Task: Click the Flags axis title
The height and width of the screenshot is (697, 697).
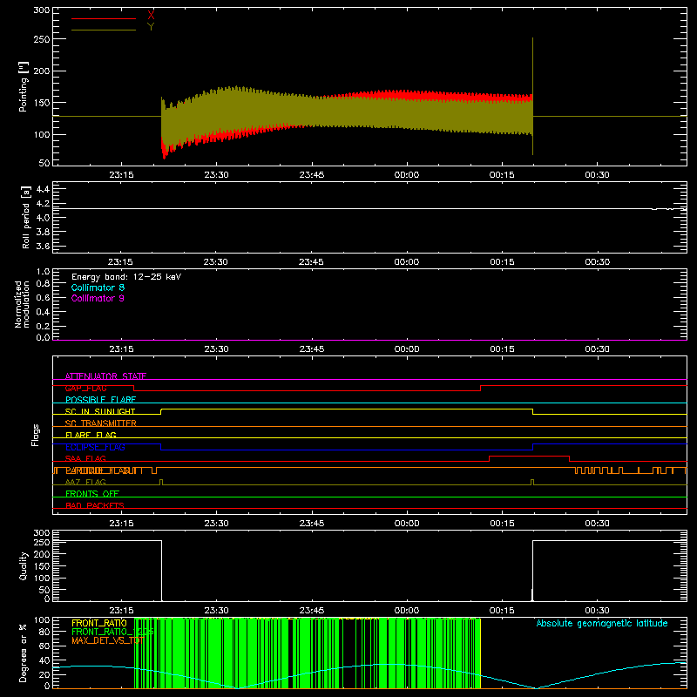Action: click(35, 435)
